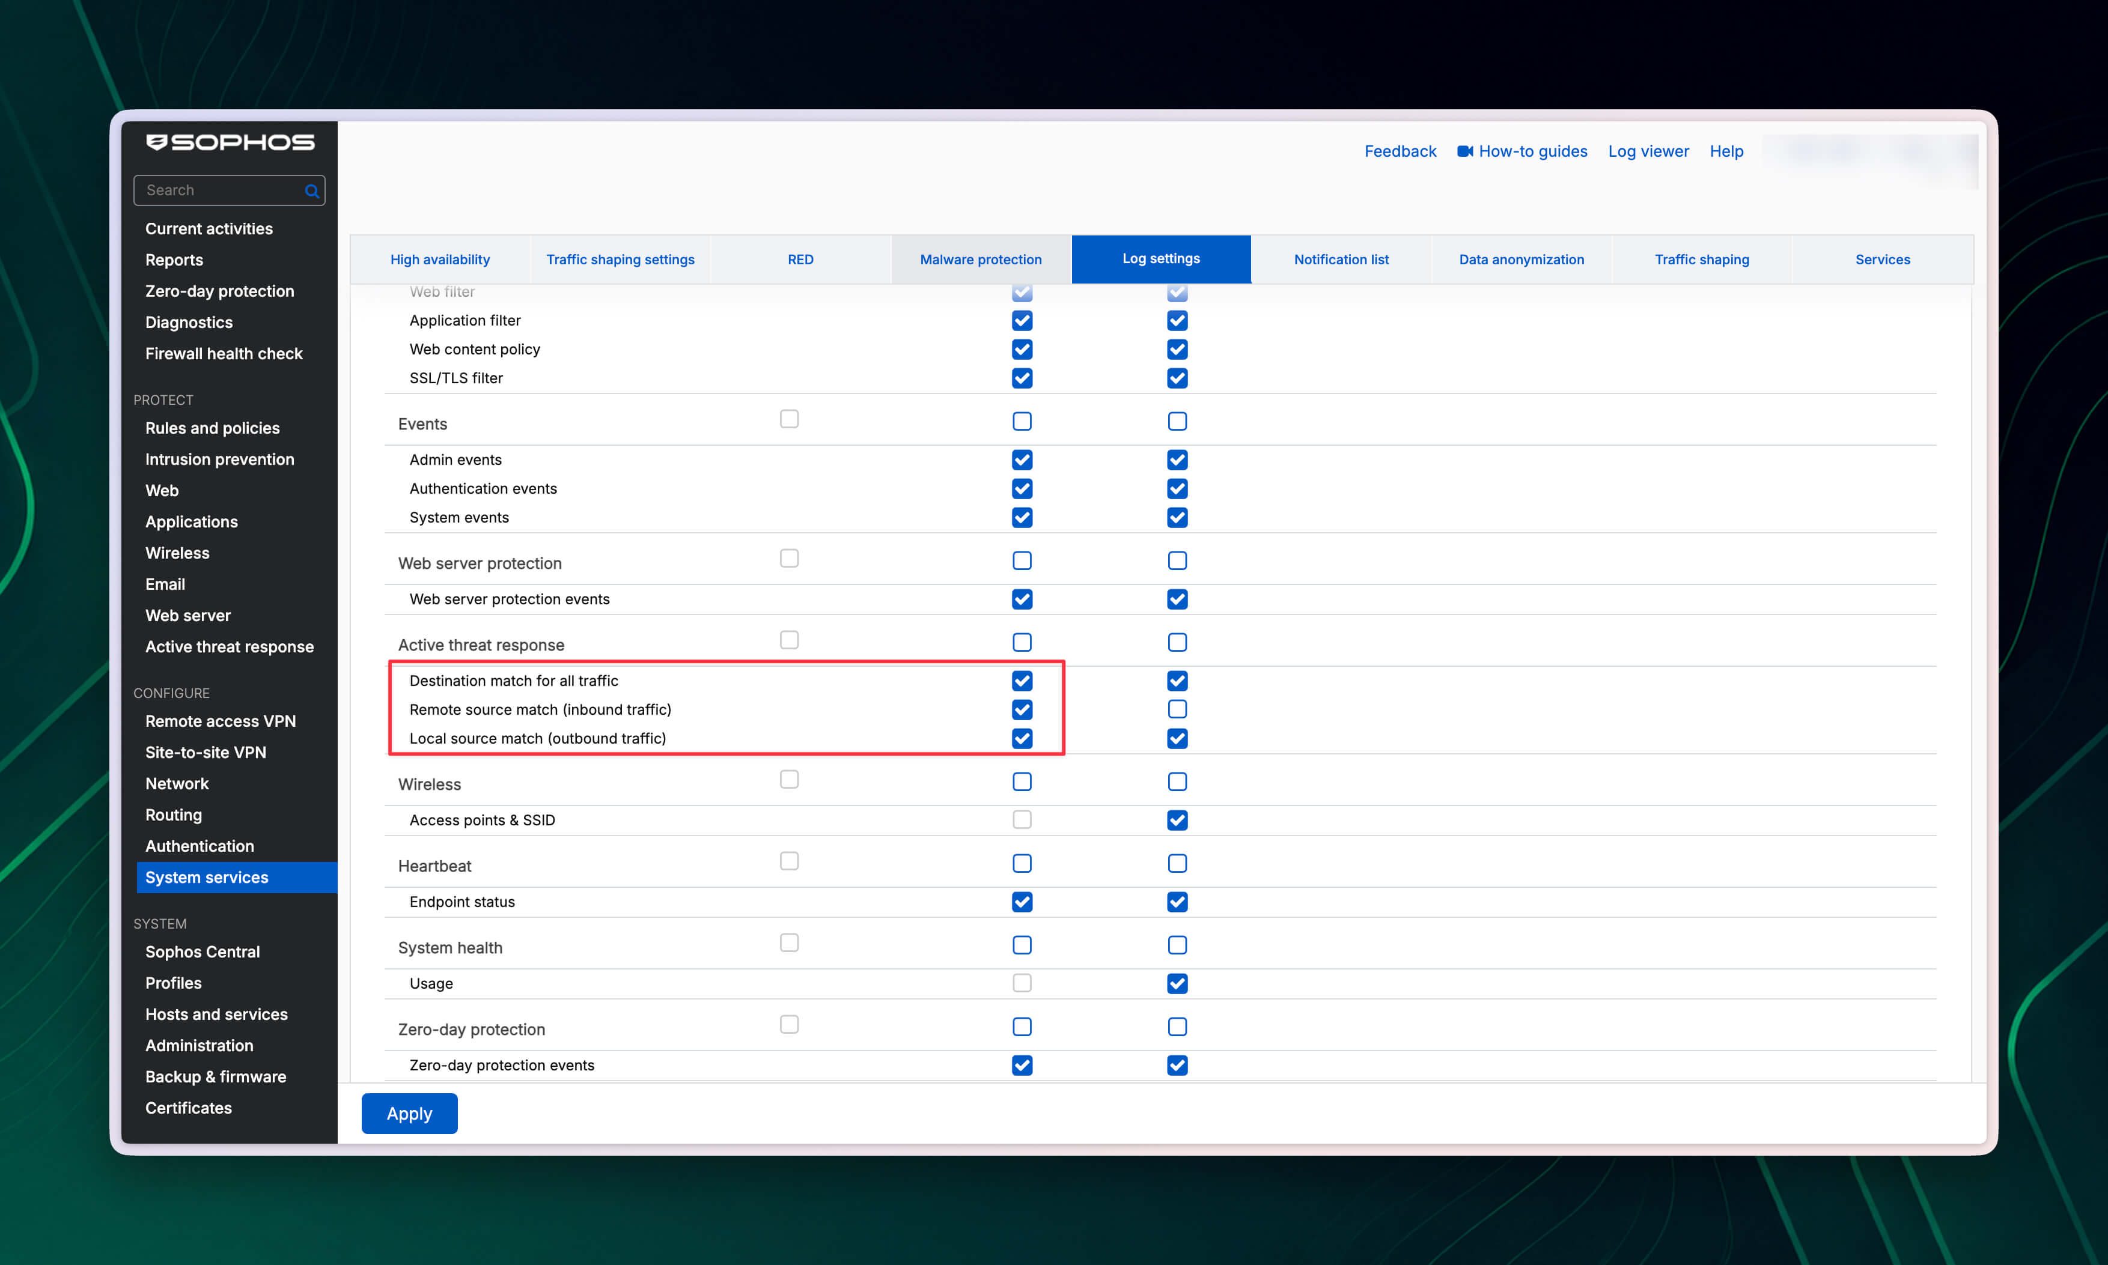
Task: Tick the grey leftmost checkbox for Web server protection
Action: [790, 559]
